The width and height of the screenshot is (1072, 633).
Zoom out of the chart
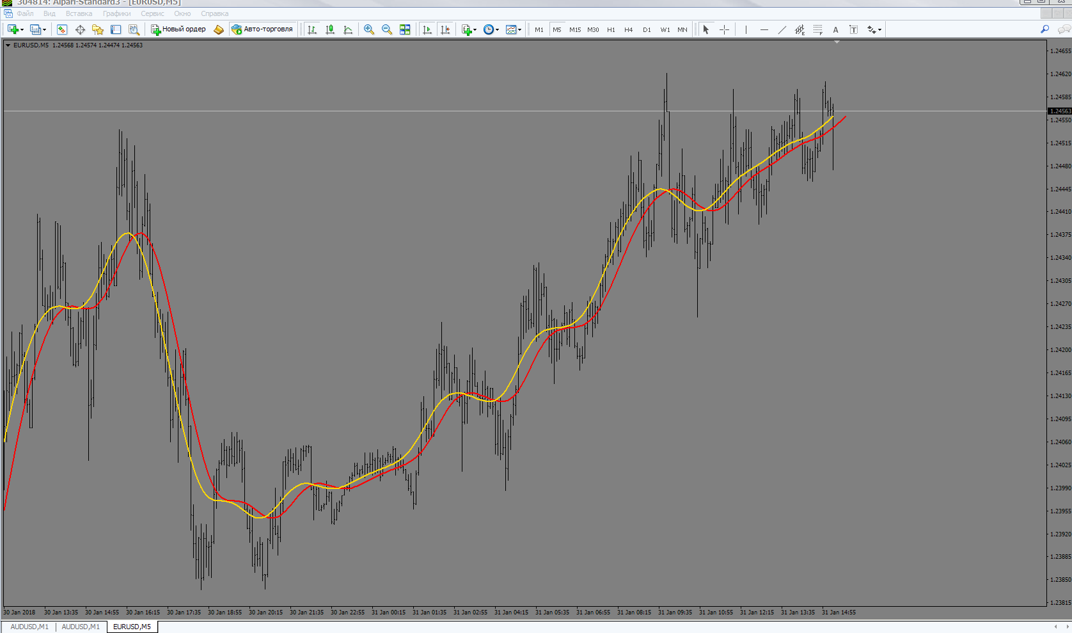point(387,29)
